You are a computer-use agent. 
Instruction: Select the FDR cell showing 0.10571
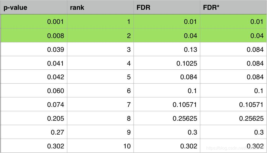point(167,104)
